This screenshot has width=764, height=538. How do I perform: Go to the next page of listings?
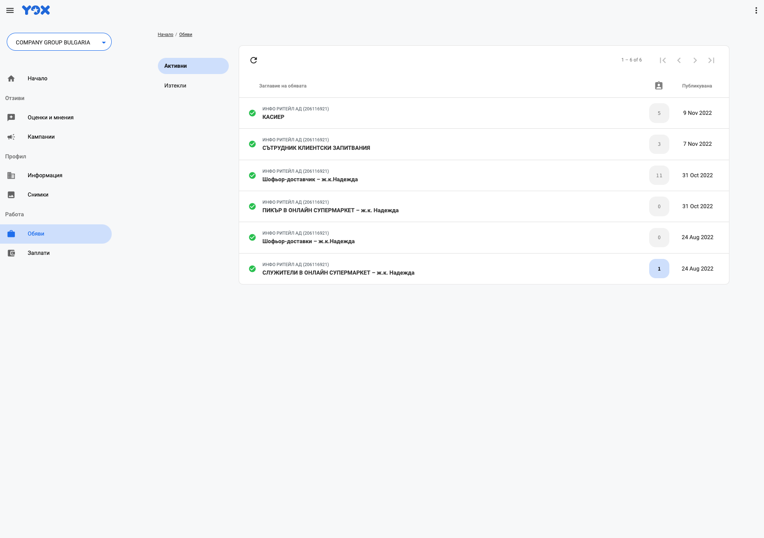tap(695, 60)
